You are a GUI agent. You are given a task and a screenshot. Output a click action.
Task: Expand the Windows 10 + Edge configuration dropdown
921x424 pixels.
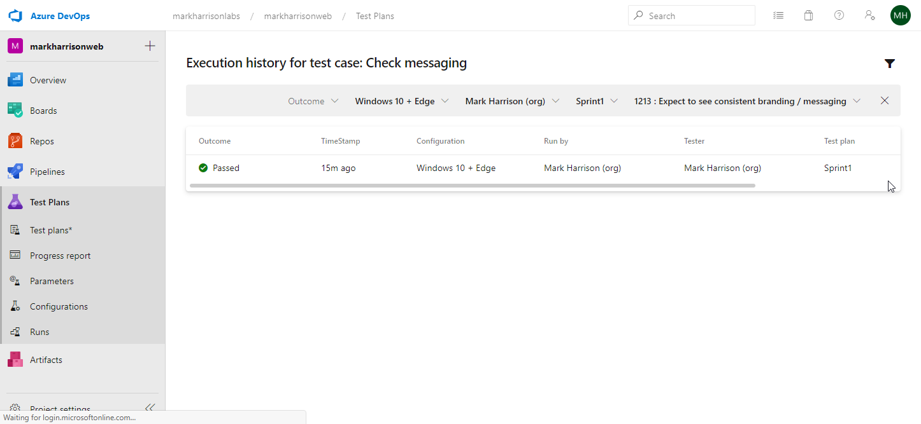(402, 101)
